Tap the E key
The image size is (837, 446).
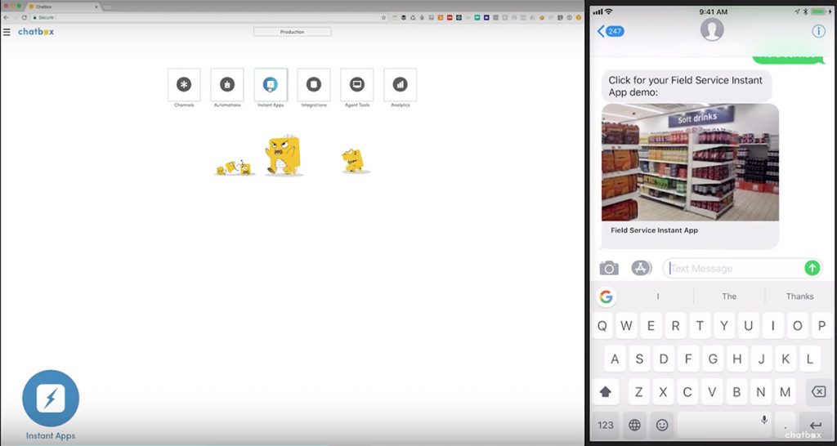(x=651, y=326)
